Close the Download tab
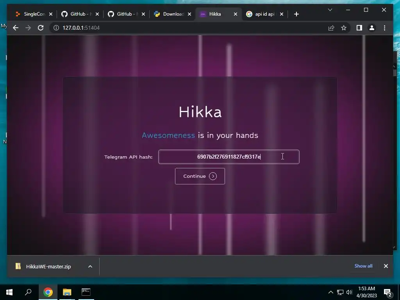The width and height of the screenshot is (400, 300). tap(189, 14)
